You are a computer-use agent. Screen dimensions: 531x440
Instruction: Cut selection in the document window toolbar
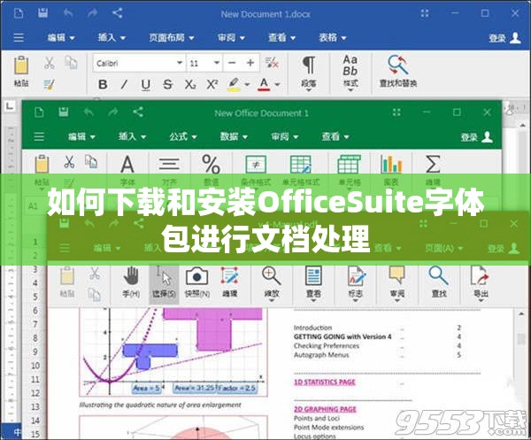point(49,63)
